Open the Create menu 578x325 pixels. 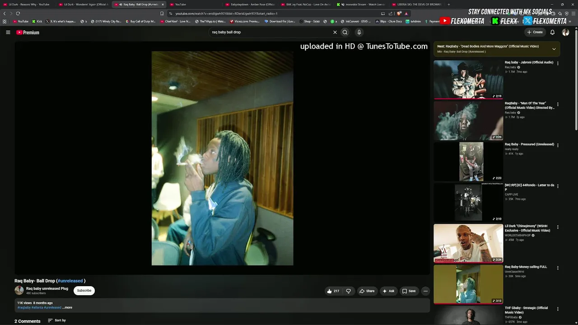pos(535,32)
